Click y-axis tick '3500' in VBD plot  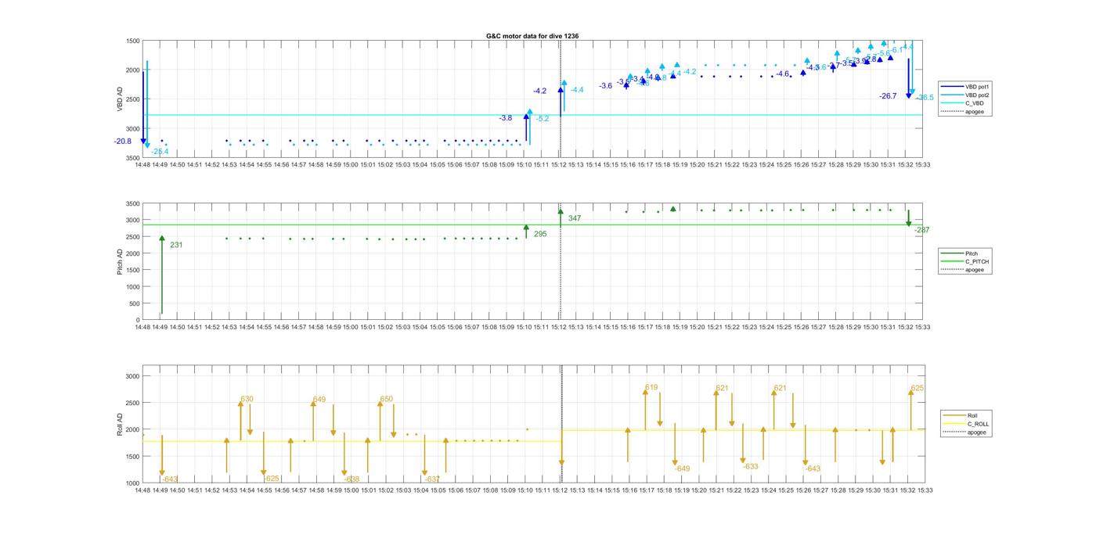point(132,158)
